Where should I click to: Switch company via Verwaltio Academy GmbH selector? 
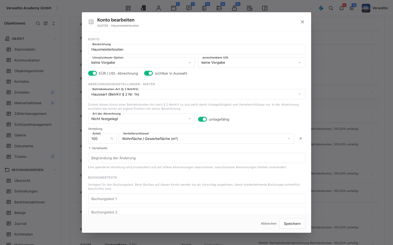tap(32, 8)
